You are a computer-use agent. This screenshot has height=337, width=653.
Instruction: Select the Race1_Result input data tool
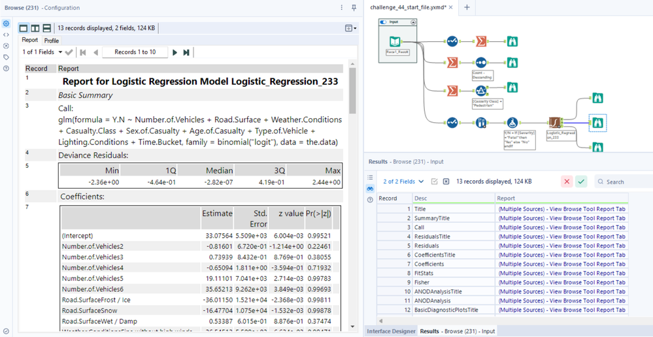pos(395,41)
